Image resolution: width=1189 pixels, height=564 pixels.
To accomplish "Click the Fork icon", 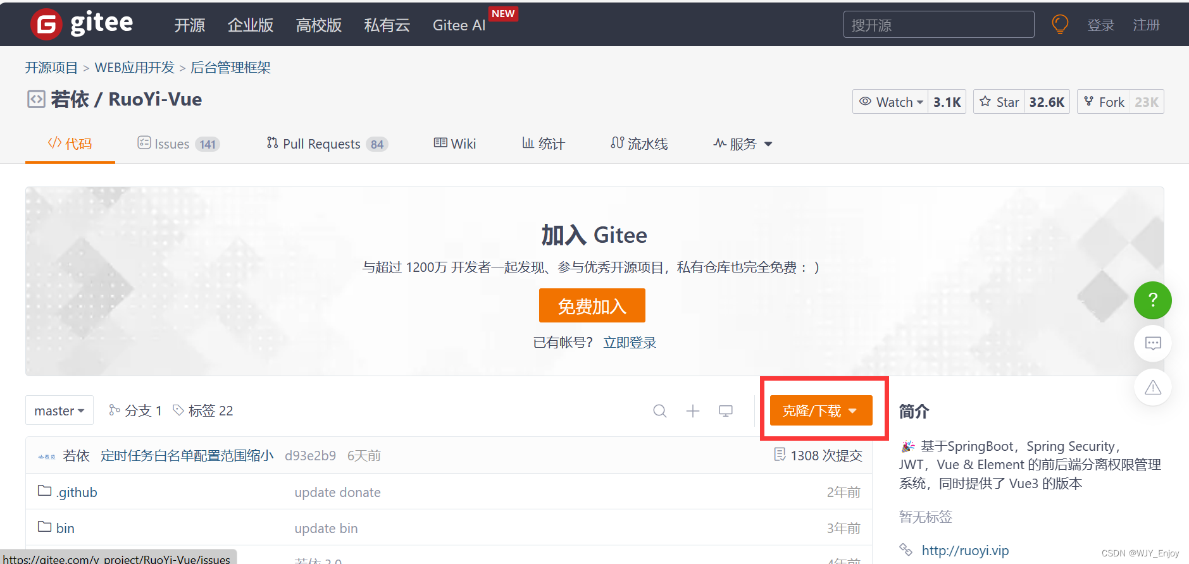I will pos(1088,101).
